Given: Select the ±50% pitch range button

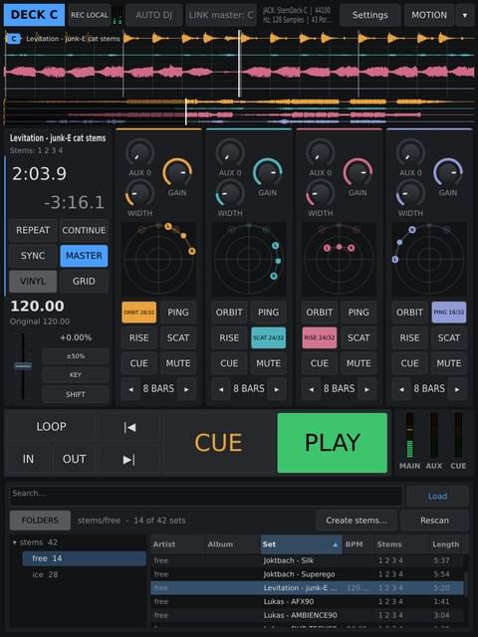Looking at the screenshot, I should click(x=76, y=356).
